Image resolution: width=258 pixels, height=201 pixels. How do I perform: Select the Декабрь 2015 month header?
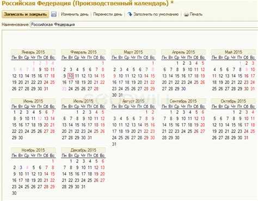tap(83, 150)
